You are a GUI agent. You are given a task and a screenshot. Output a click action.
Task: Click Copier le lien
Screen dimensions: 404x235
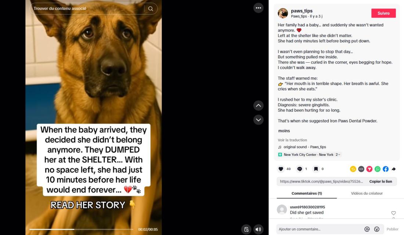coord(380,181)
